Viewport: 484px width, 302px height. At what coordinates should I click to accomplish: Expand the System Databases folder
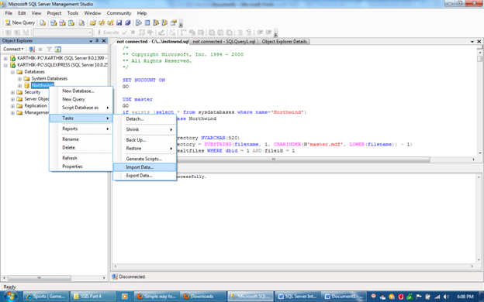click(x=19, y=79)
